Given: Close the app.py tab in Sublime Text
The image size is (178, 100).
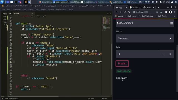Looking at the screenshot, I should click(33, 14).
